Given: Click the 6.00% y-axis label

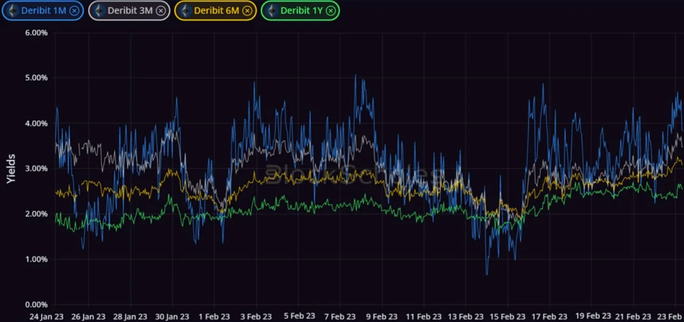Looking at the screenshot, I should [36, 32].
